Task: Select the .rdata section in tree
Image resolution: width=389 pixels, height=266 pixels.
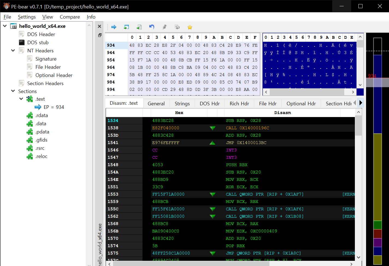Action: (41, 115)
